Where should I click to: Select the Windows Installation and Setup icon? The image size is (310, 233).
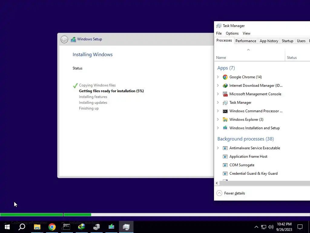pos(225,128)
